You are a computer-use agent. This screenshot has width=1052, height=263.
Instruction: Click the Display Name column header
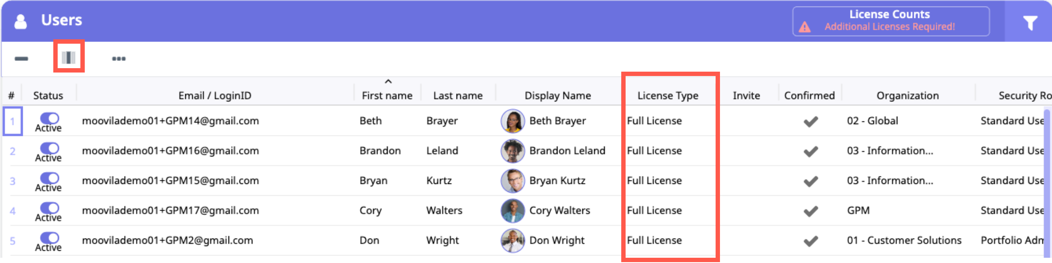557,96
